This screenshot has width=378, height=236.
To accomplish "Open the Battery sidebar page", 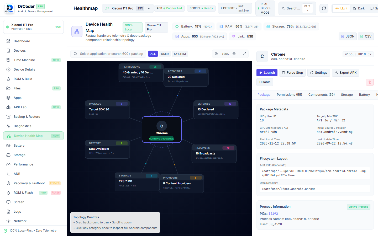I will tap(33, 146).
